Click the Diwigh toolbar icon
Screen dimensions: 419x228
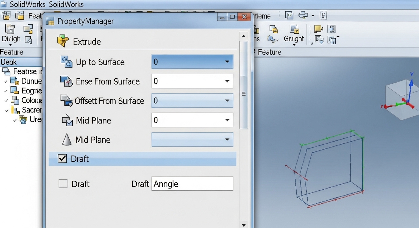10,29
